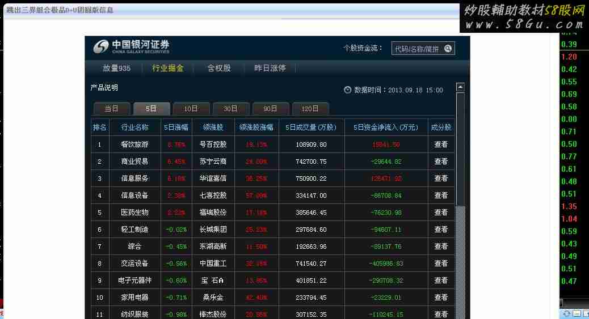Click 查看 for 轻工制造 row
This screenshot has height=319, width=589.
coord(441,229)
